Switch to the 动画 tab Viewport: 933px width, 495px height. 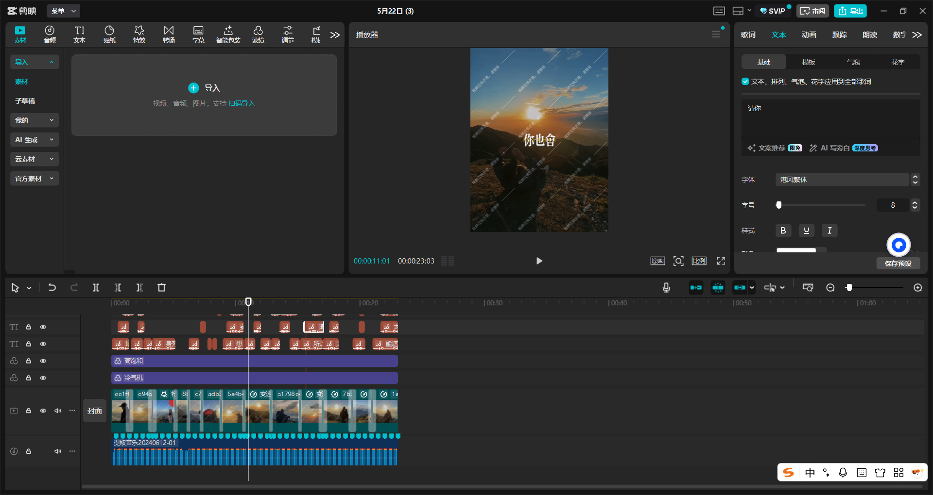(809, 35)
